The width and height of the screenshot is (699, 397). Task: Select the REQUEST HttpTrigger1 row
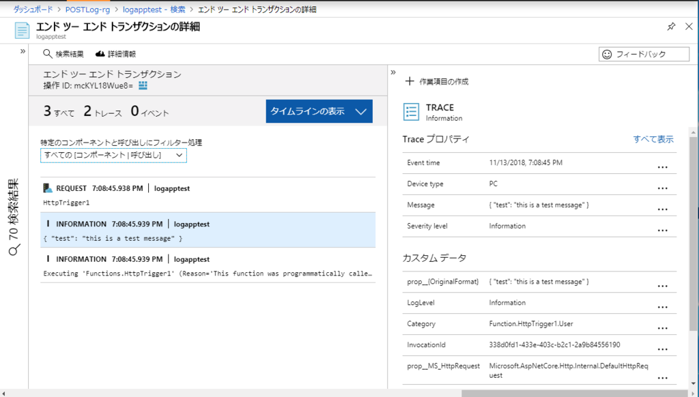pyautogui.click(x=208, y=195)
